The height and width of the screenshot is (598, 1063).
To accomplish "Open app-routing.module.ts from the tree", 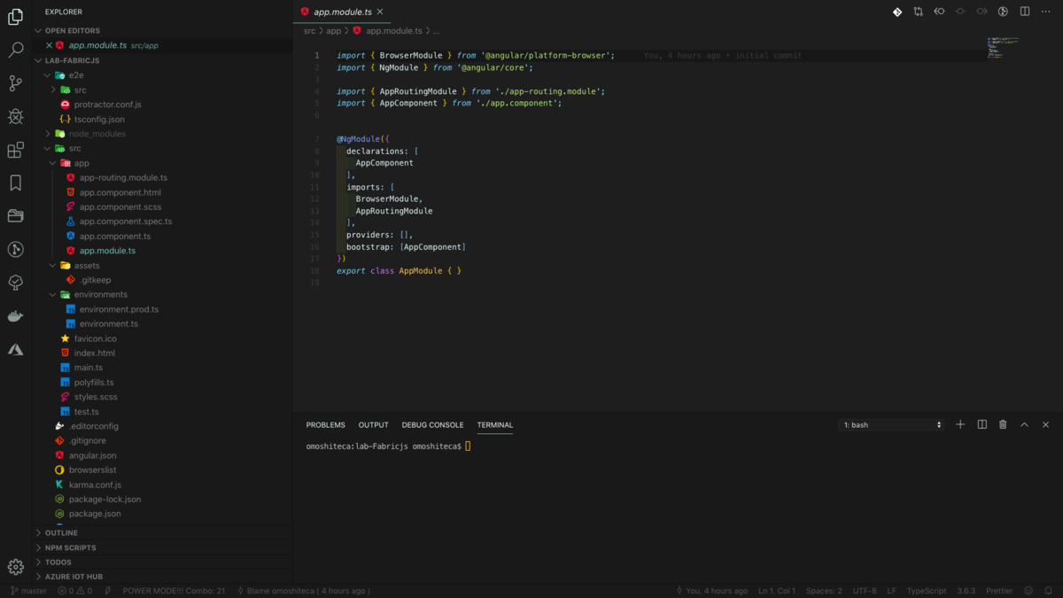I will (123, 178).
